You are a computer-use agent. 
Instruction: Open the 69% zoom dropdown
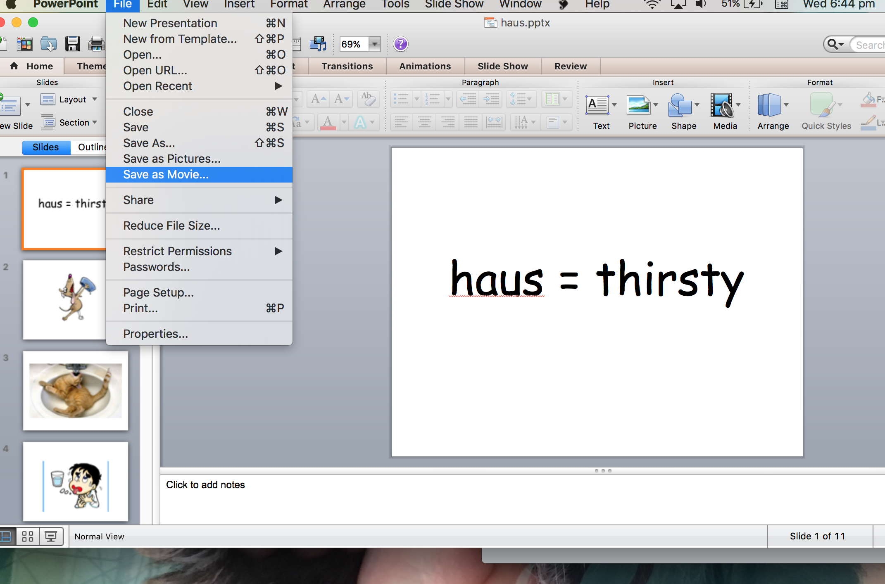[374, 44]
